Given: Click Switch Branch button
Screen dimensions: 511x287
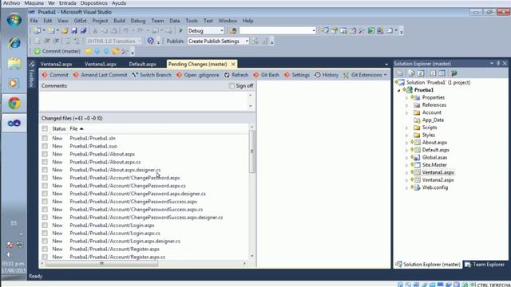Looking at the screenshot, I should click(x=152, y=75).
